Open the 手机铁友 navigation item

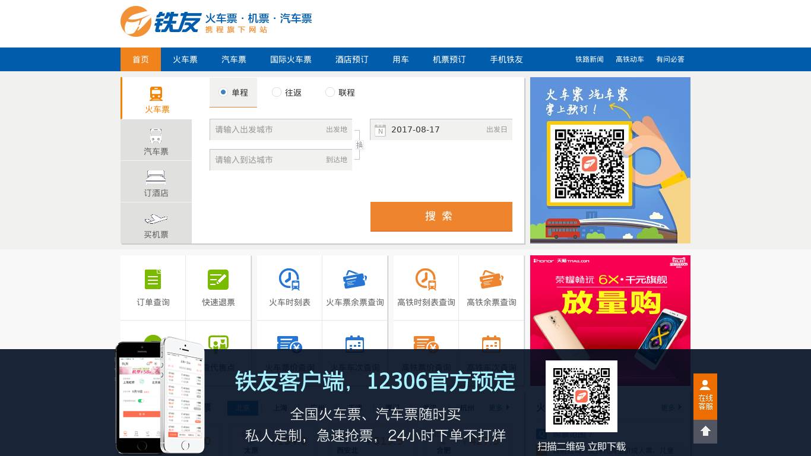(x=506, y=59)
